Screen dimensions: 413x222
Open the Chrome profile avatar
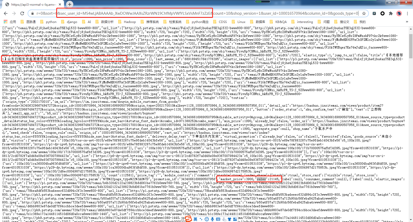[399, 13]
